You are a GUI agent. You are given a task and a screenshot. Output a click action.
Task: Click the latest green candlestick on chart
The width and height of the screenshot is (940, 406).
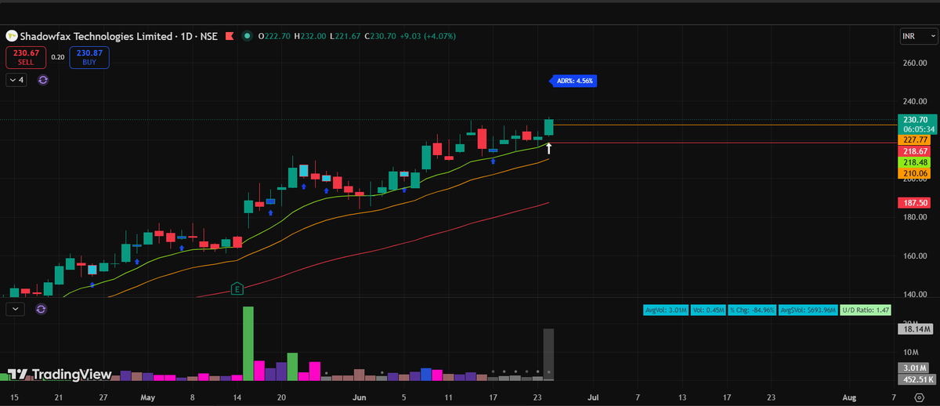(548, 127)
